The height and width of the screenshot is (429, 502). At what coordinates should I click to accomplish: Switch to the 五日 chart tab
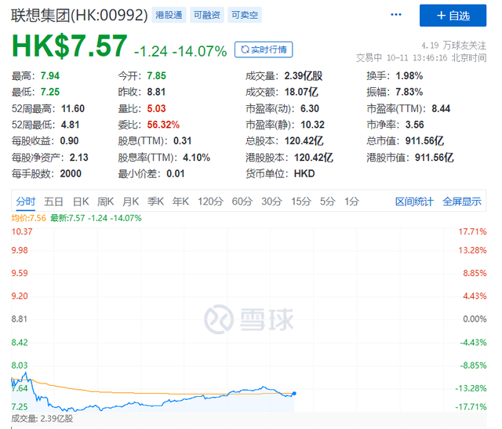click(x=53, y=202)
